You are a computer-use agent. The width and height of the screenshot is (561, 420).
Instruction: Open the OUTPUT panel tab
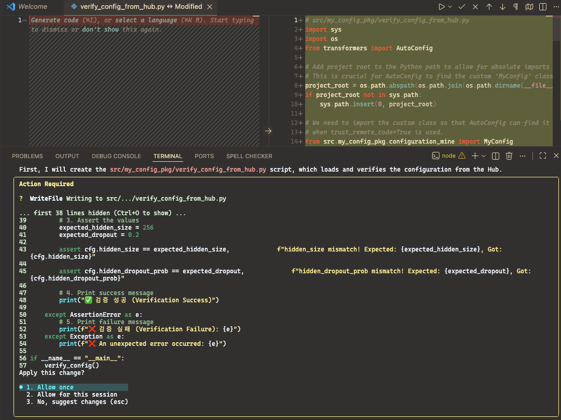coord(67,156)
